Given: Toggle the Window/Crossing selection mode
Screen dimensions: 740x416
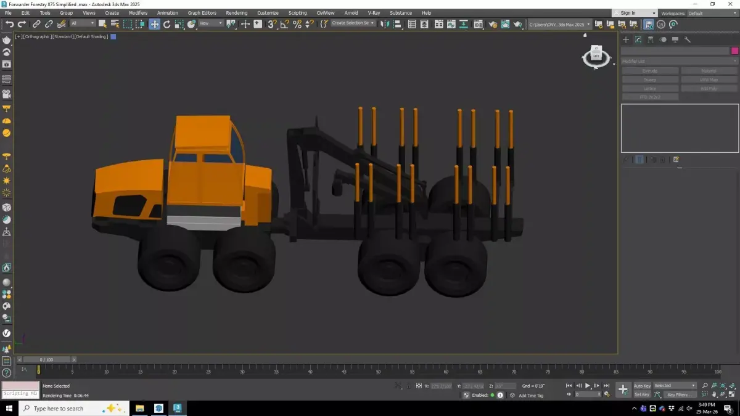Looking at the screenshot, I should point(140,24).
